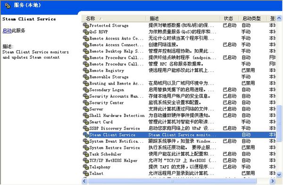Sort services by the 描述 column header

183,18
